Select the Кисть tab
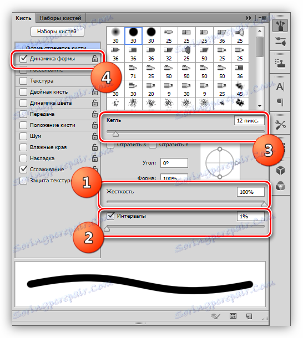The image size is (303, 338). click(x=23, y=18)
